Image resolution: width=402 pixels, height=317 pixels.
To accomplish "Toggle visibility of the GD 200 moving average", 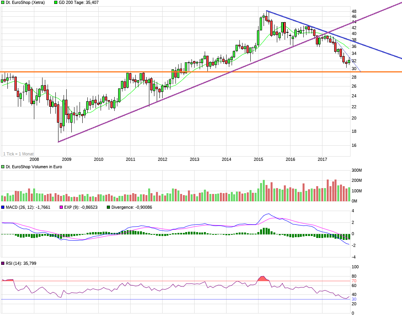I will click(x=56, y=3).
